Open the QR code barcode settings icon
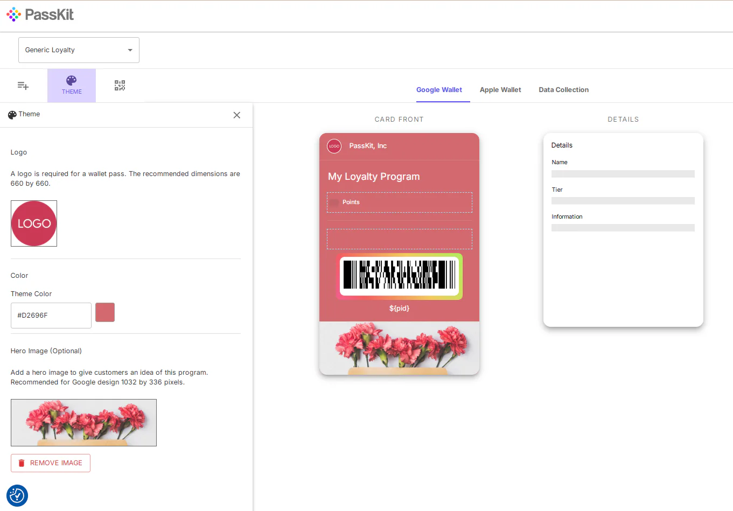Image resolution: width=733 pixels, height=511 pixels. point(120,86)
